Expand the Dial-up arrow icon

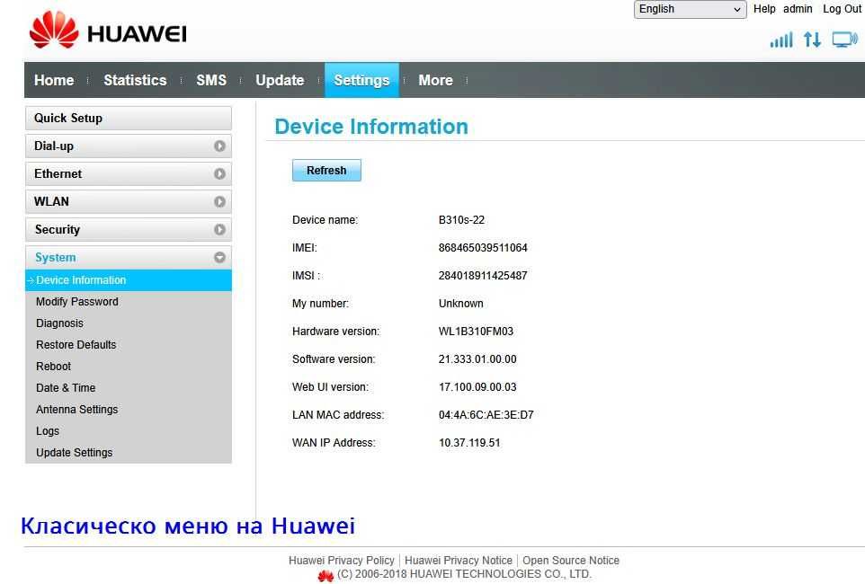click(x=219, y=146)
